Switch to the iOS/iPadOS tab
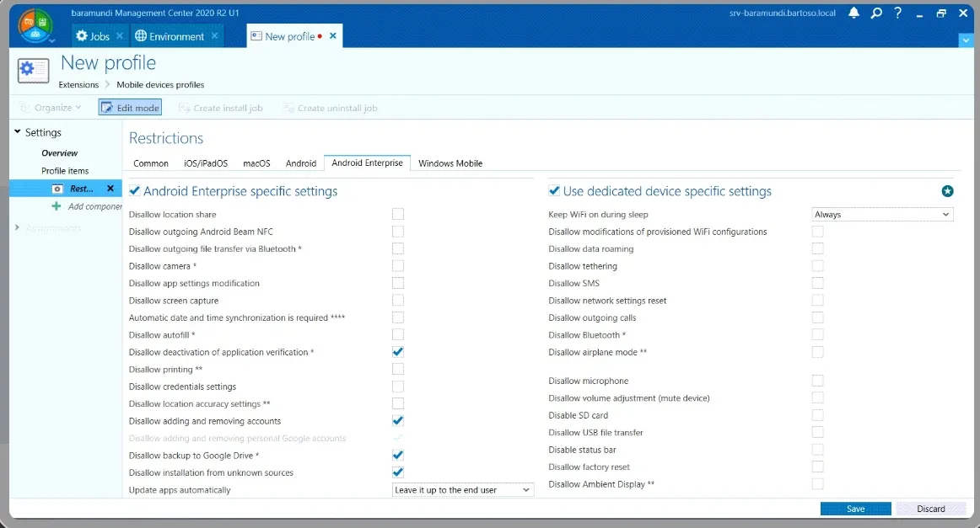Screen dimensions: 980x528 tap(206, 163)
